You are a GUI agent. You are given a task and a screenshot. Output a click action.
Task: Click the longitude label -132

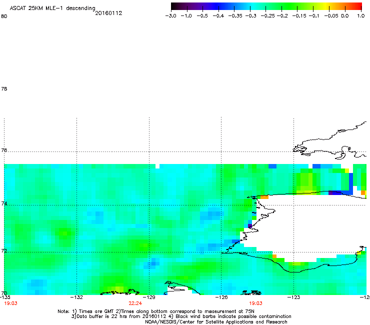point(76,297)
